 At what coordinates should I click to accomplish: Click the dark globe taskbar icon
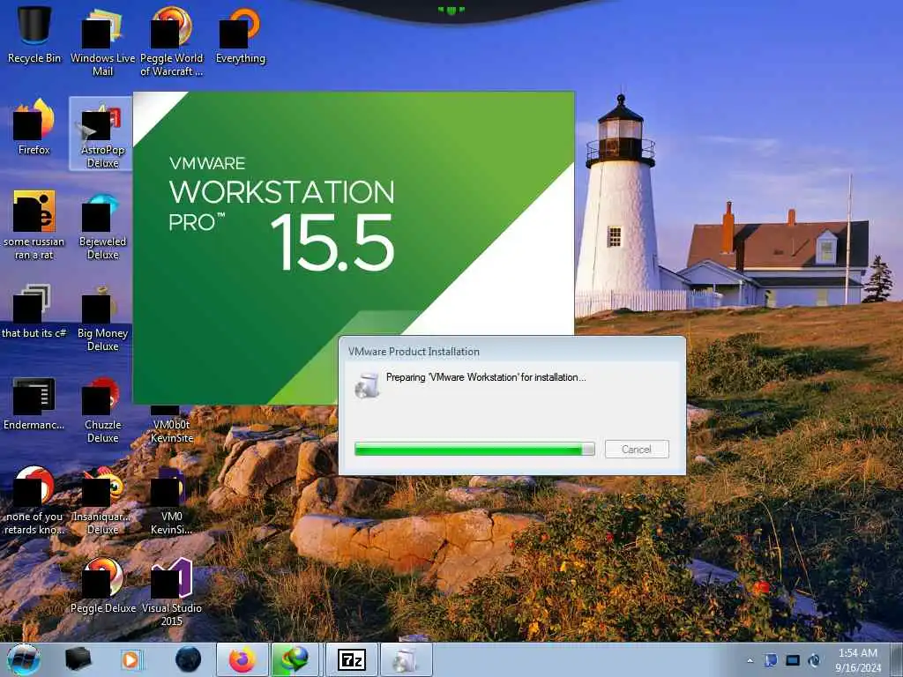pos(188,659)
